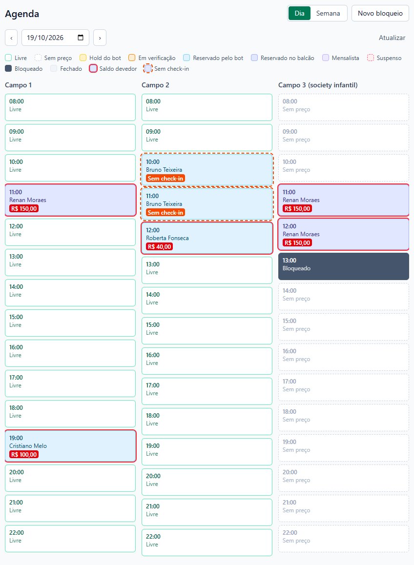Open the 13:00 Bloqueado slot in Campo 3
The height and width of the screenshot is (565, 414).
[x=344, y=266]
